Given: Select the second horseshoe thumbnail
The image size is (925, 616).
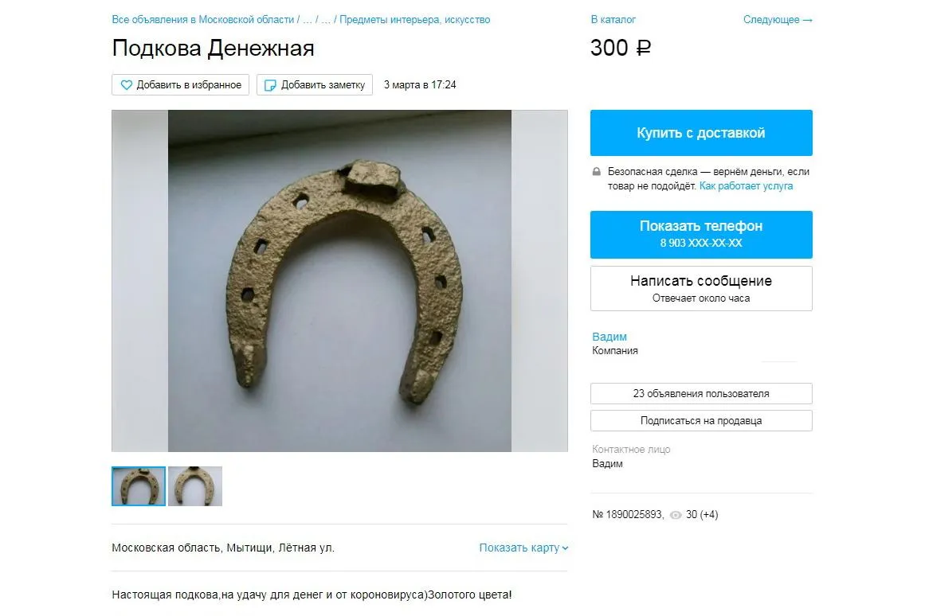Looking at the screenshot, I should tap(195, 486).
